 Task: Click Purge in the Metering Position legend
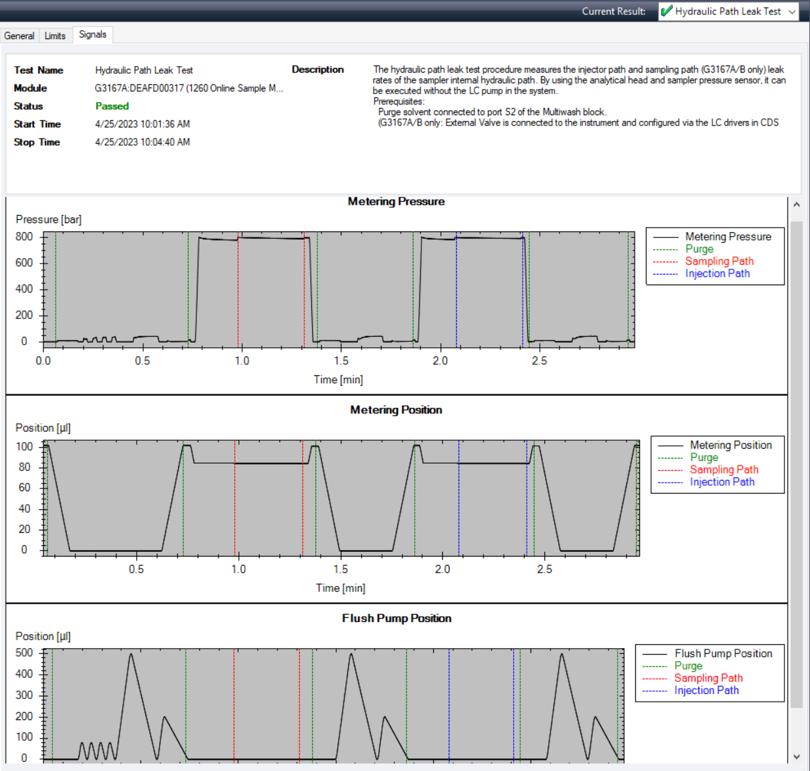click(704, 457)
